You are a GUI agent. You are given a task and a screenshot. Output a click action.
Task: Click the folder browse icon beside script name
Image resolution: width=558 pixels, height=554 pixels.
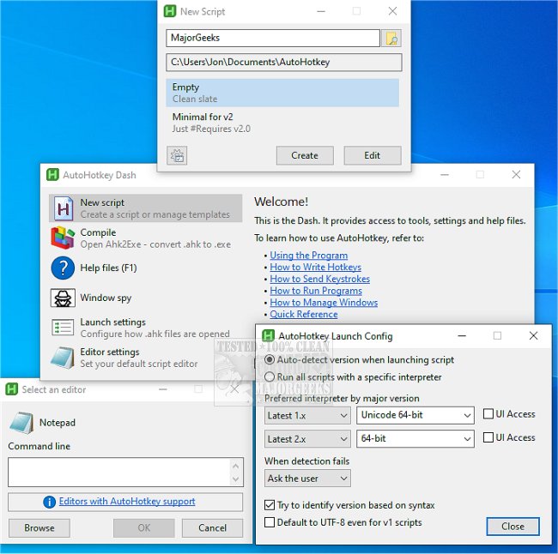pyautogui.click(x=391, y=38)
